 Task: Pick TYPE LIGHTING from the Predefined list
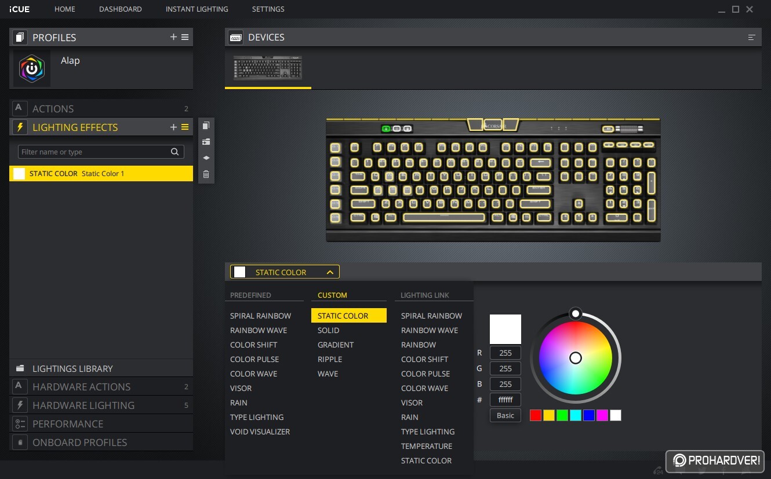(257, 417)
